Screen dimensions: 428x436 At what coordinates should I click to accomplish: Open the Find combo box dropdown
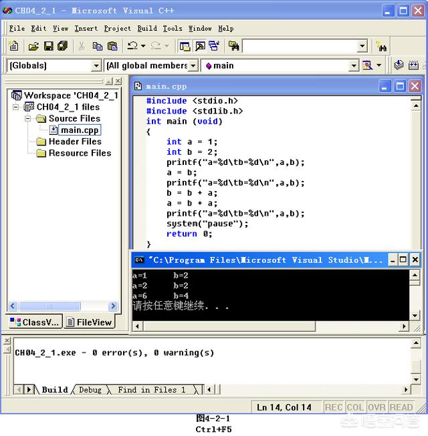point(362,46)
